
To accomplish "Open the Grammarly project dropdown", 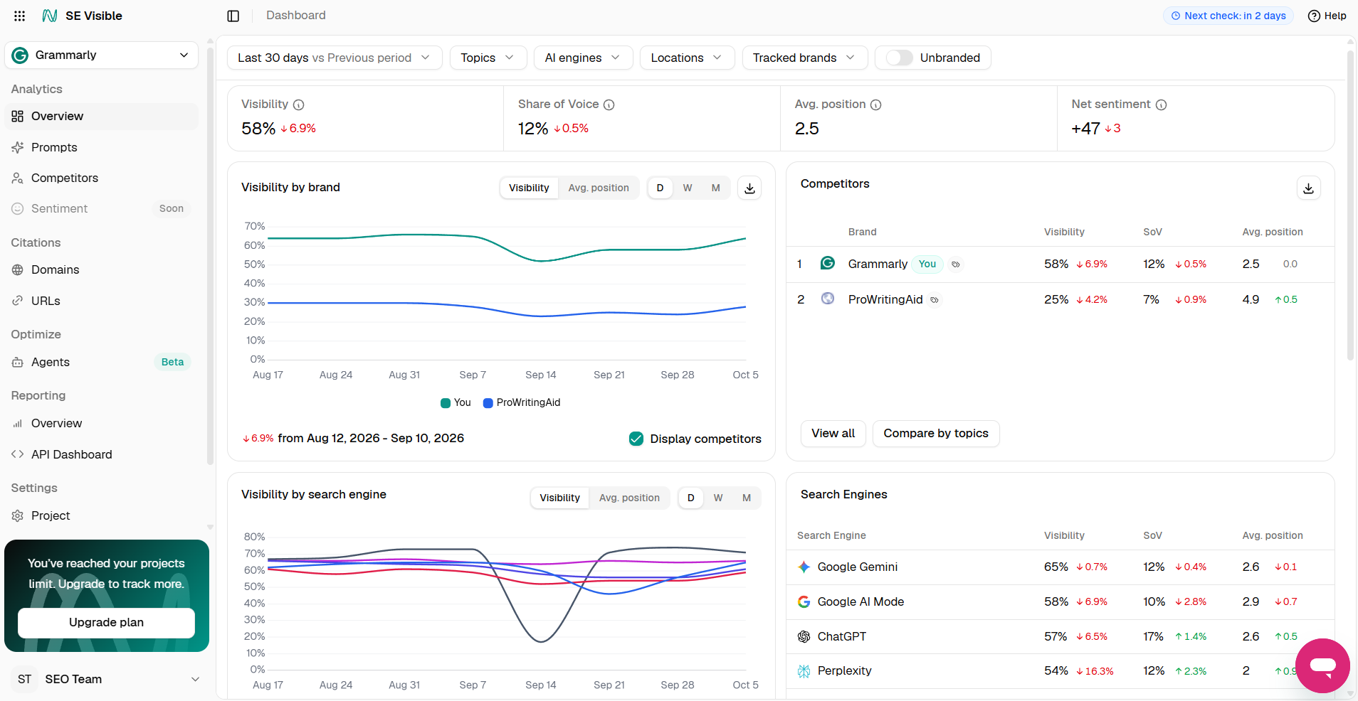I will 102,55.
